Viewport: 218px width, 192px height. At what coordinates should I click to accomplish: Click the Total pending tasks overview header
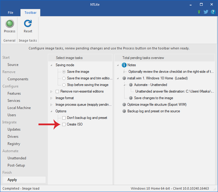tap(164, 58)
